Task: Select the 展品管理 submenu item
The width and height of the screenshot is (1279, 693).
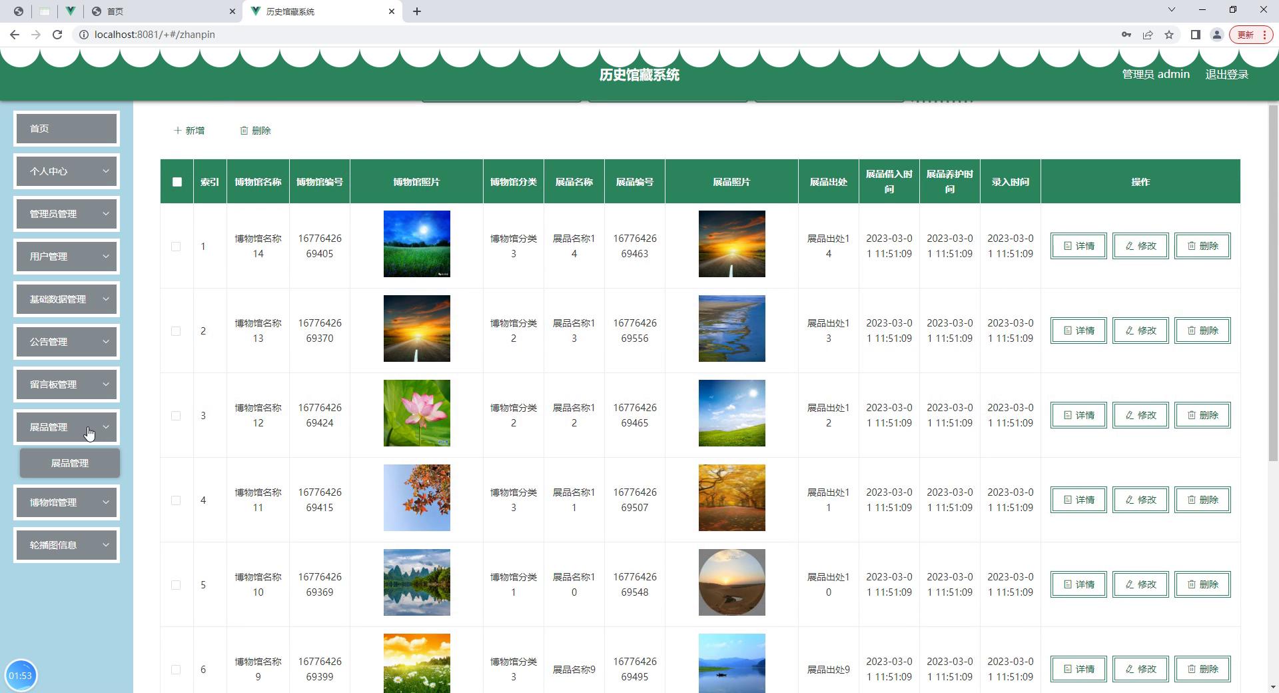Action: click(70, 463)
